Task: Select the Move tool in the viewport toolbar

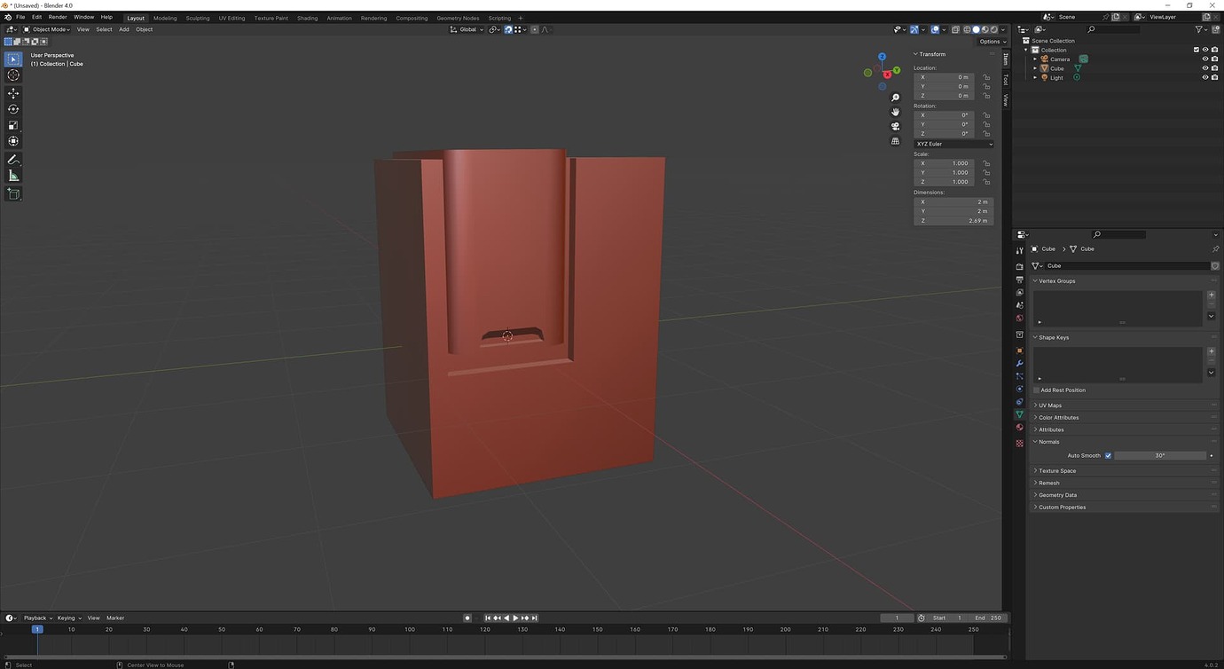Action: [13, 91]
